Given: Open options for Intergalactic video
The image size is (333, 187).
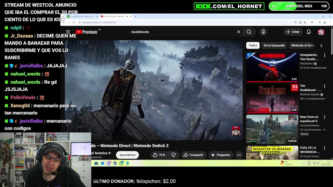Looking at the screenshot, I should (x=324, y=55).
